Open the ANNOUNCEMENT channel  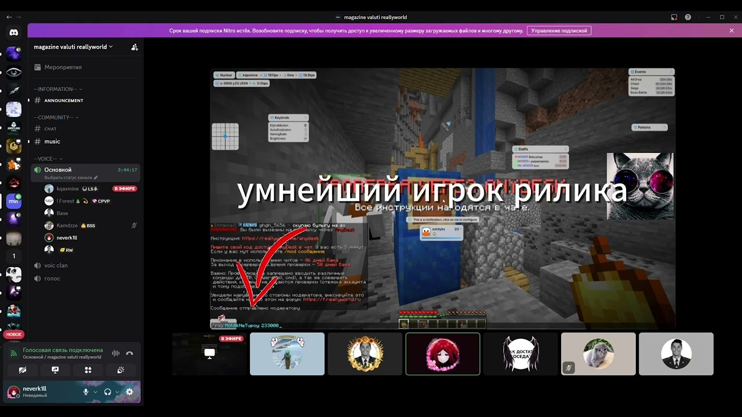click(85, 100)
